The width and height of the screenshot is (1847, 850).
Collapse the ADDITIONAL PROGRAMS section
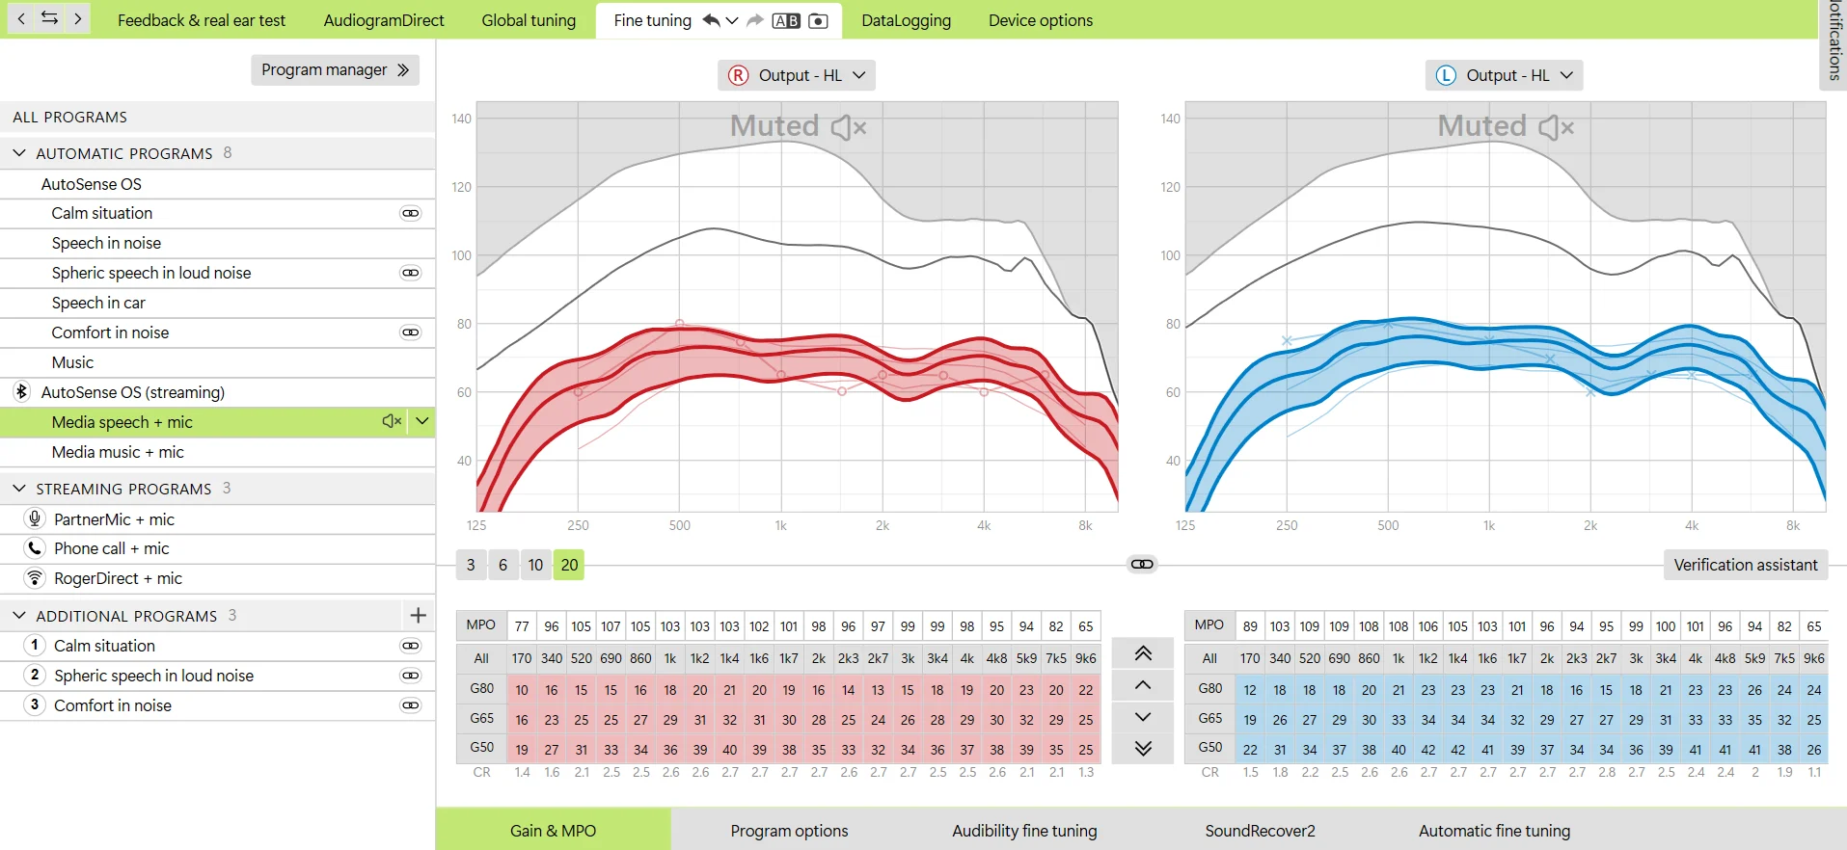point(19,615)
